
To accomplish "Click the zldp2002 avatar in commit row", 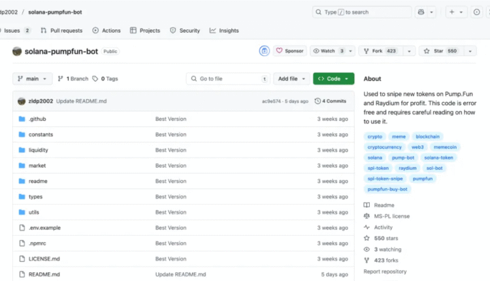I will [x=22, y=101].
